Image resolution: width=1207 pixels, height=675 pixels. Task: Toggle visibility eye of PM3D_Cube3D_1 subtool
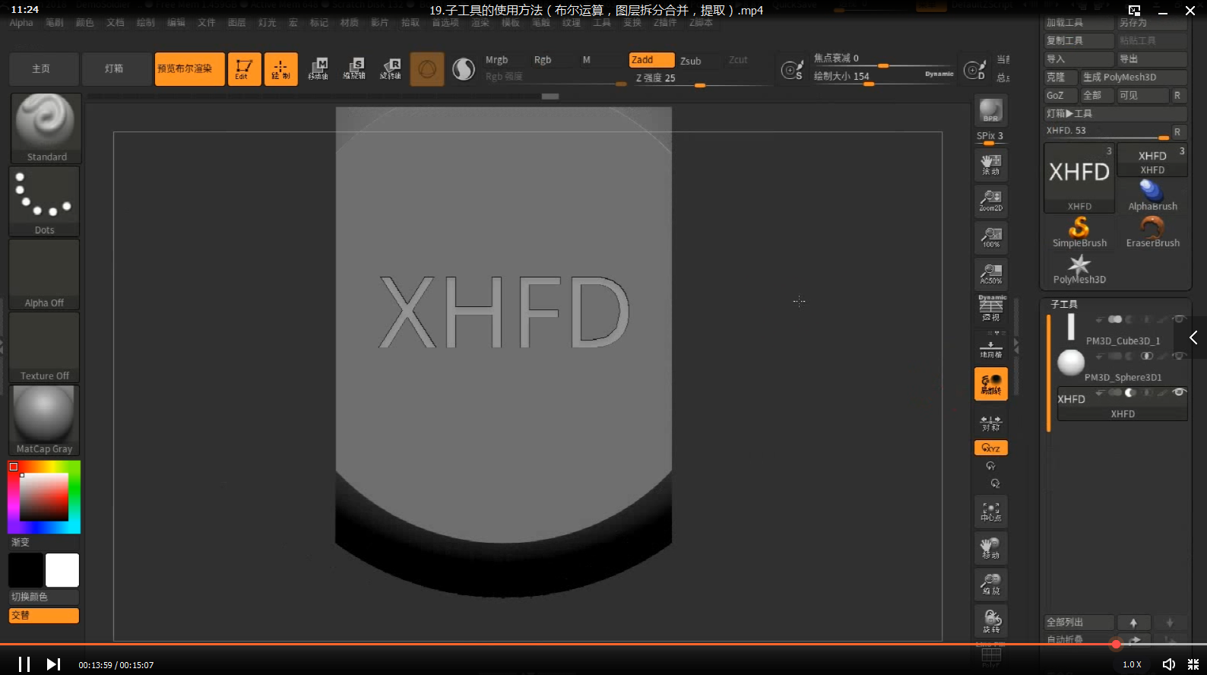tap(1179, 319)
